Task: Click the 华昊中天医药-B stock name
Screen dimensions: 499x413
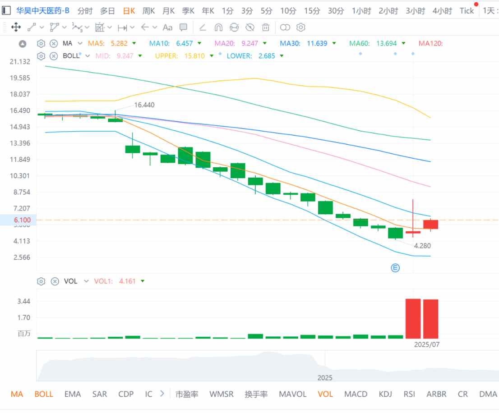Action: (43, 10)
